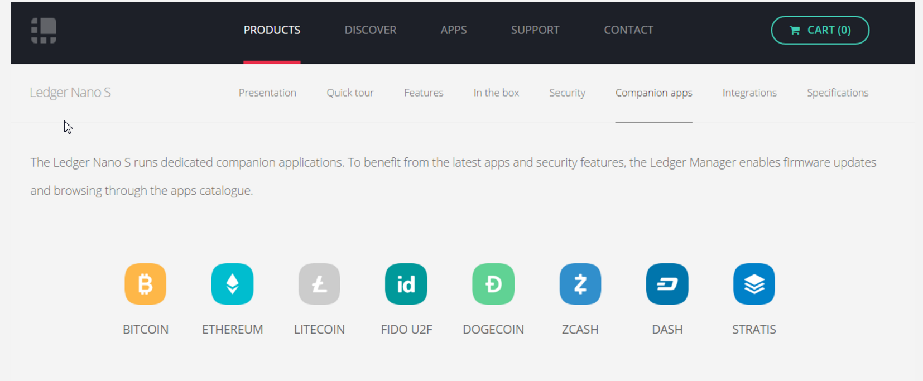Open the FIDO U2F app icon
923x381 pixels.
pos(406,284)
